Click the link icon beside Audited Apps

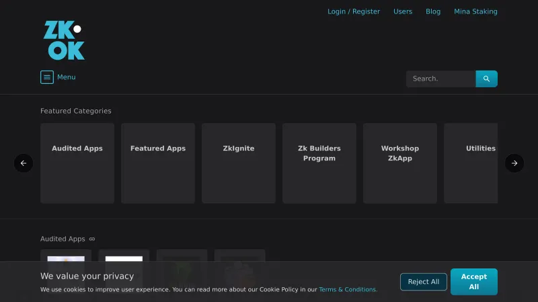click(x=92, y=239)
